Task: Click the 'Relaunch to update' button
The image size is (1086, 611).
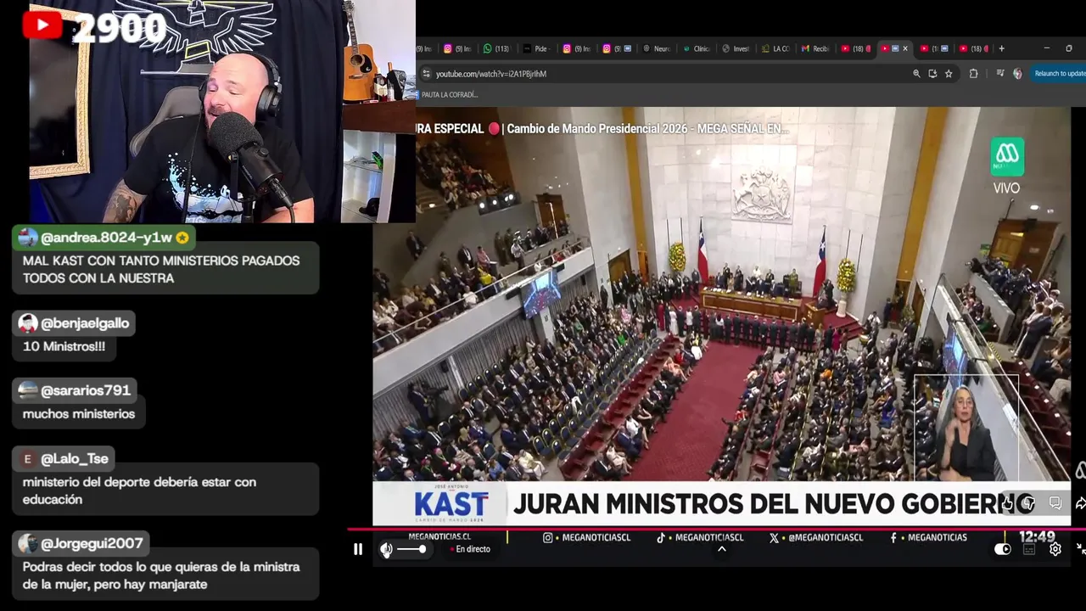Action: (1059, 74)
